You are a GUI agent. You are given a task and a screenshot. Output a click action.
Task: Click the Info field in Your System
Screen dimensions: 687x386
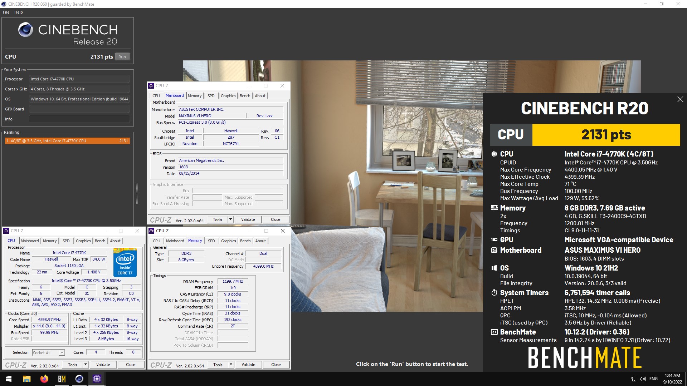coord(79,119)
